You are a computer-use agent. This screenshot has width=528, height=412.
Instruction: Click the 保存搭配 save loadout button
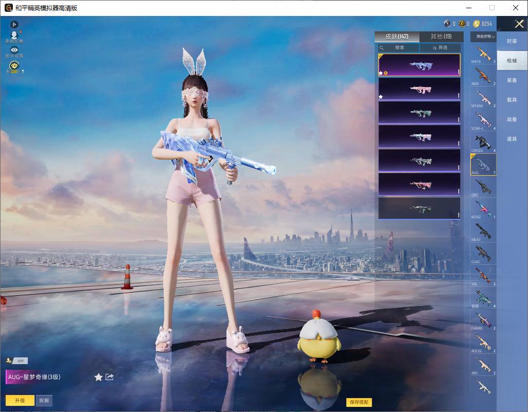[359, 402]
